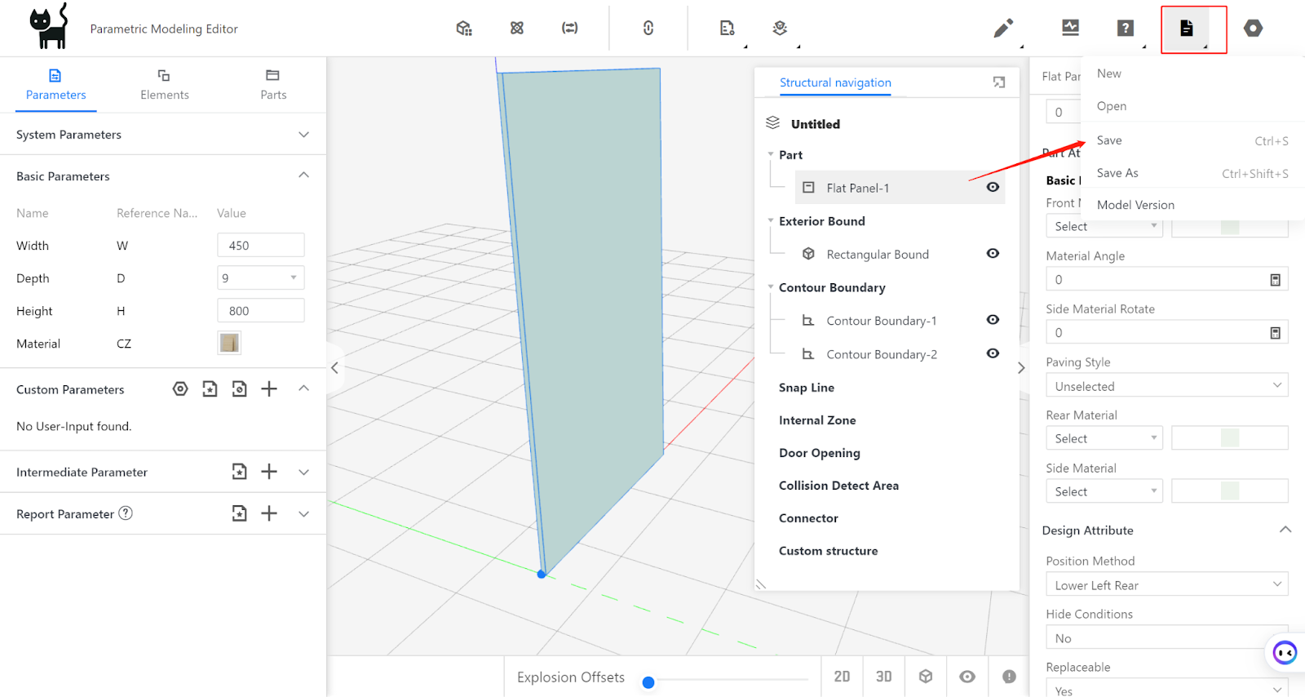
Task: Click the Explosion Offsets slider handle
Action: [x=648, y=682]
